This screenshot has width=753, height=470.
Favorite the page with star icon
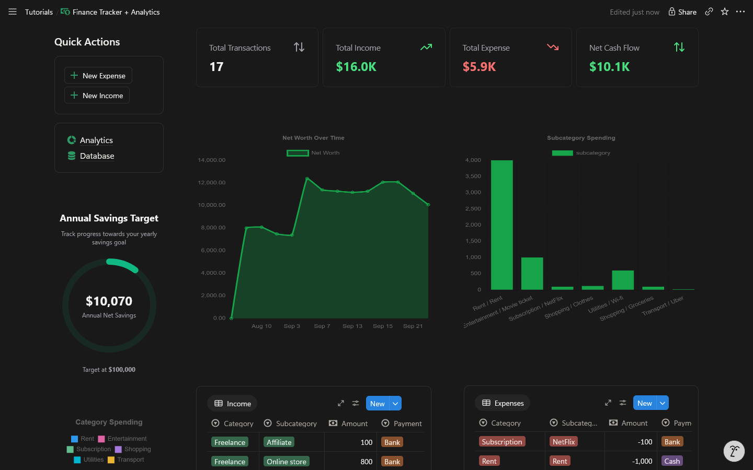click(725, 11)
